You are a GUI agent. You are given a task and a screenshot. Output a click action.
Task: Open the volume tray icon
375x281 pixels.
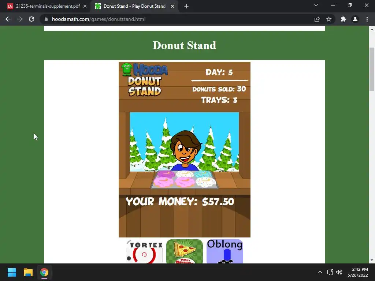pyautogui.click(x=339, y=272)
